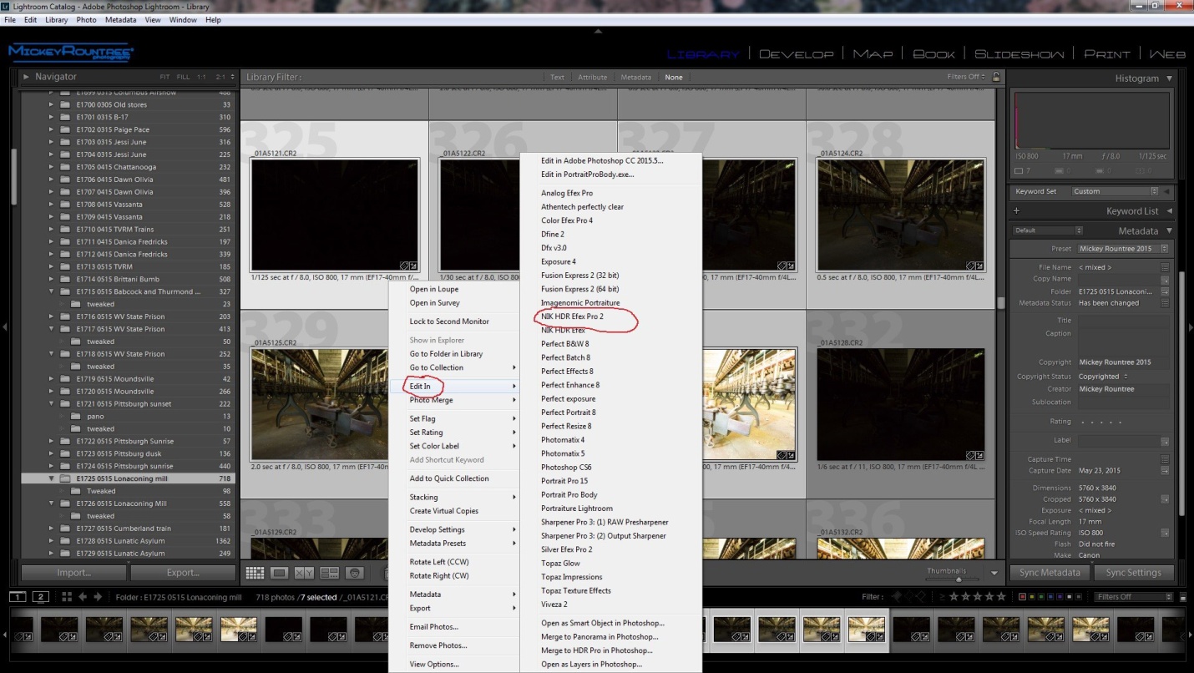The image size is (1194, 673).
Task: Choose NIK HDR Efex Pro 2
Action: click(572, 316)
